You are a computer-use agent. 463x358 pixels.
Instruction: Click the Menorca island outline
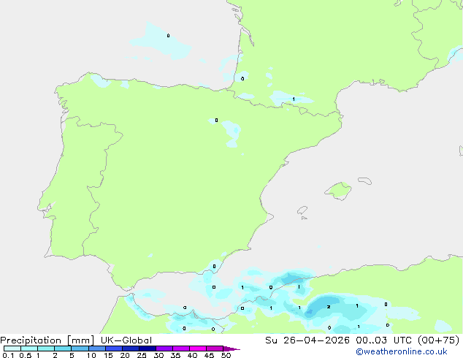coord(364,180)
